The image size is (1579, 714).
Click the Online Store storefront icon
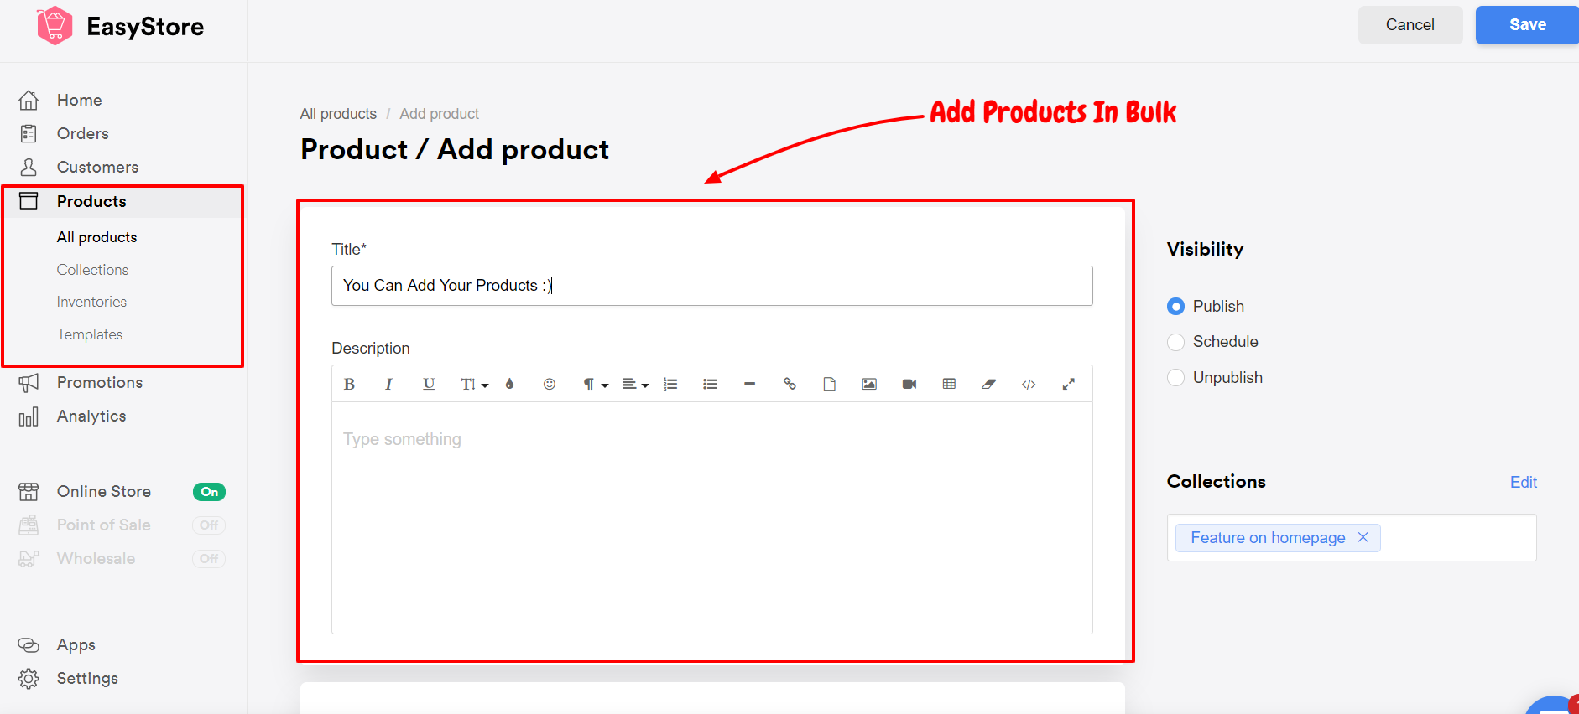(29, 492)
